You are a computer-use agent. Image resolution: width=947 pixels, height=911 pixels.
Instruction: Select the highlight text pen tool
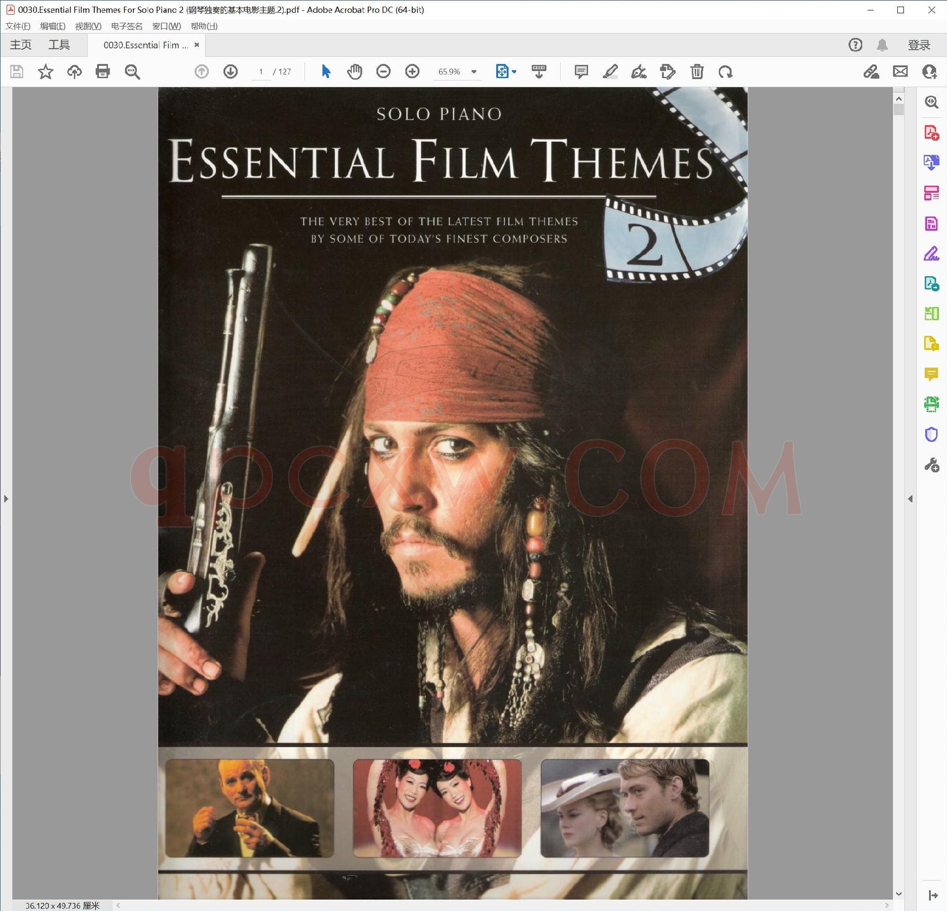610,72
